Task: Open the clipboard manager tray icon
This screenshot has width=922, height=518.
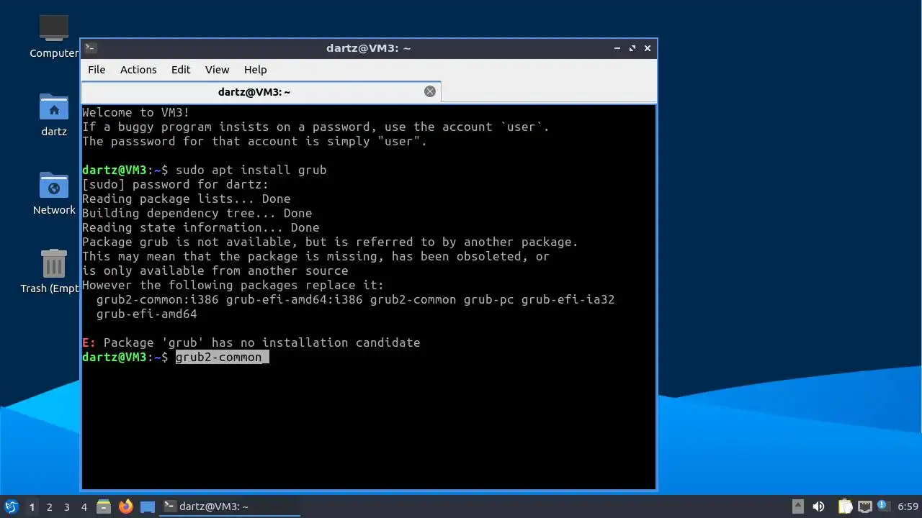Action: tap(845, 506)
